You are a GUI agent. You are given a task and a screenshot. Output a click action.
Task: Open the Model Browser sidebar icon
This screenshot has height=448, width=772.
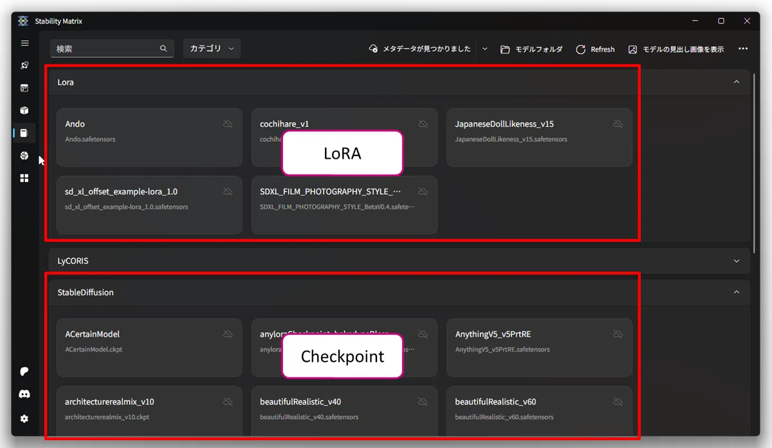pos(24,156)
